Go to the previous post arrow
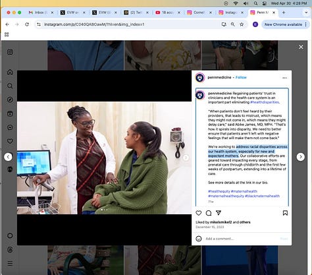The image size is (312, 275). point(8,157)
